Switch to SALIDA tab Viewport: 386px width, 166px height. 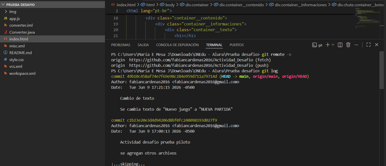[143, 45]
